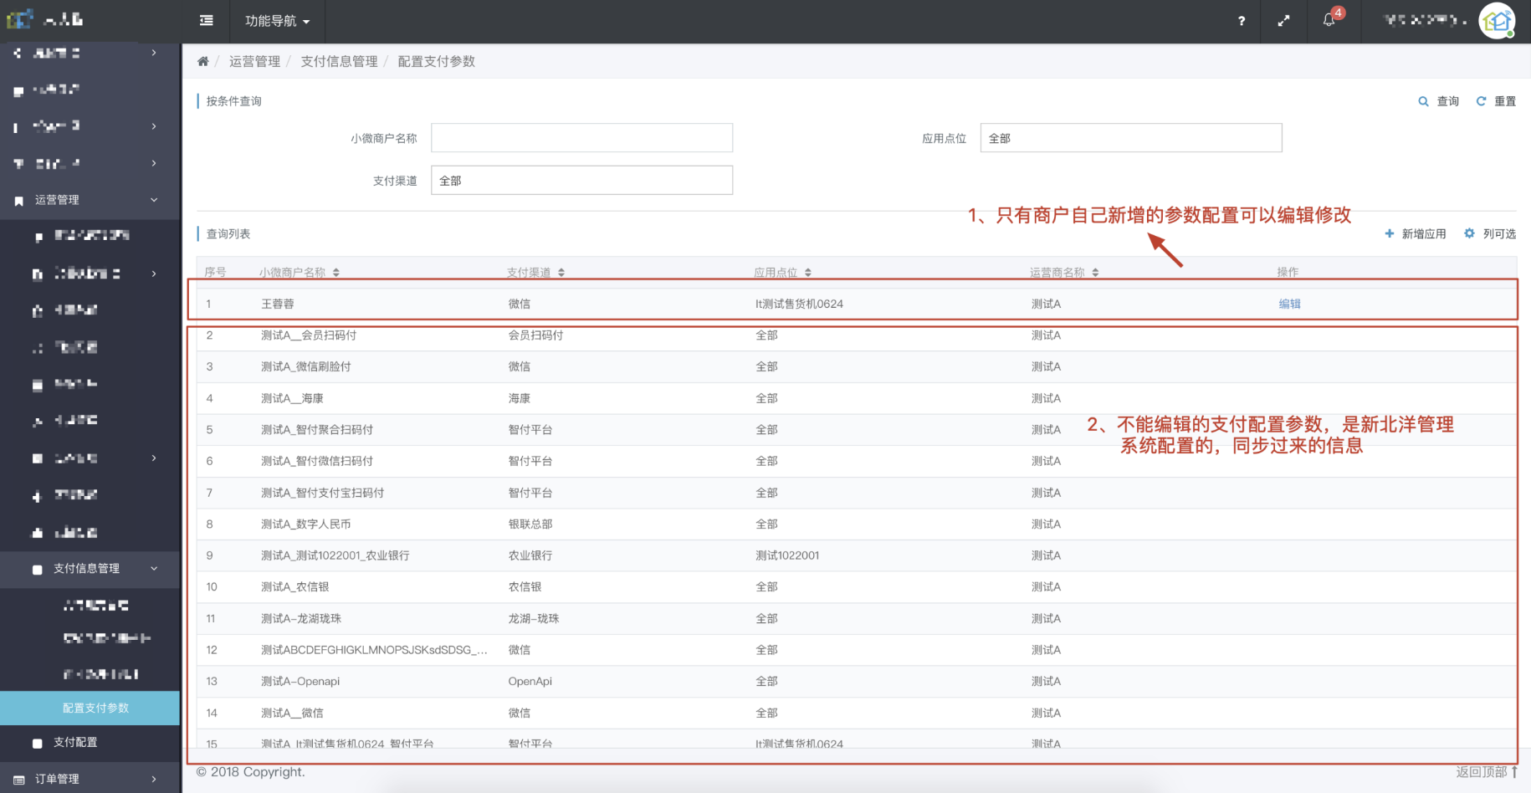Screen dimensions: 1531x793
Task: Click the gear icon beside 列可选
Action: point(1469,233)
